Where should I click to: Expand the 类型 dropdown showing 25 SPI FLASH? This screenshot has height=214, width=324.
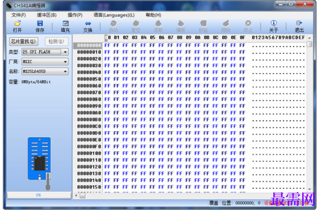[65, 52]
